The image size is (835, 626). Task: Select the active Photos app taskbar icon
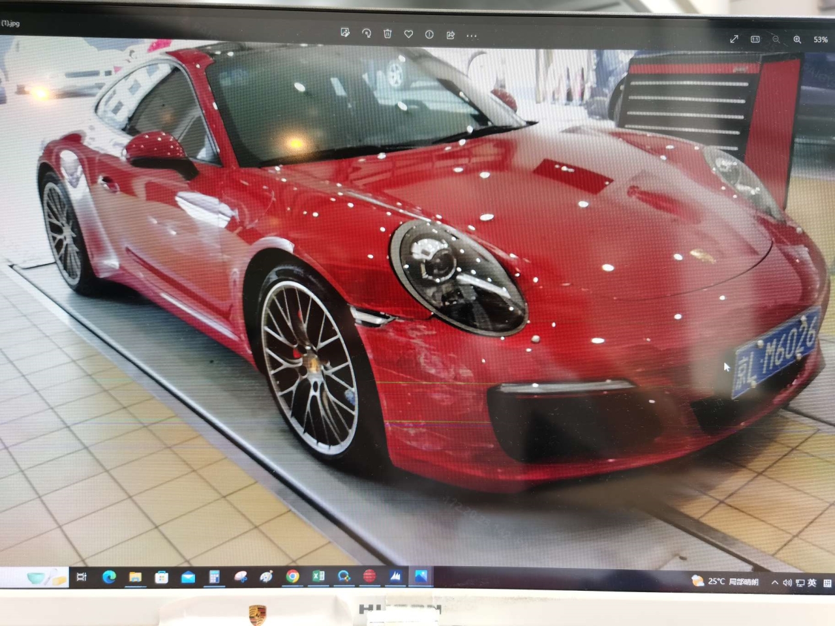(421, 576)
